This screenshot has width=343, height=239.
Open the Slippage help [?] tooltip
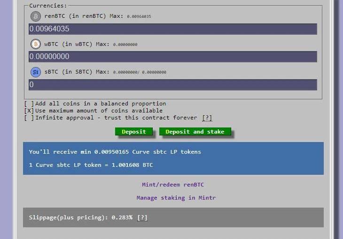[142, 217]
